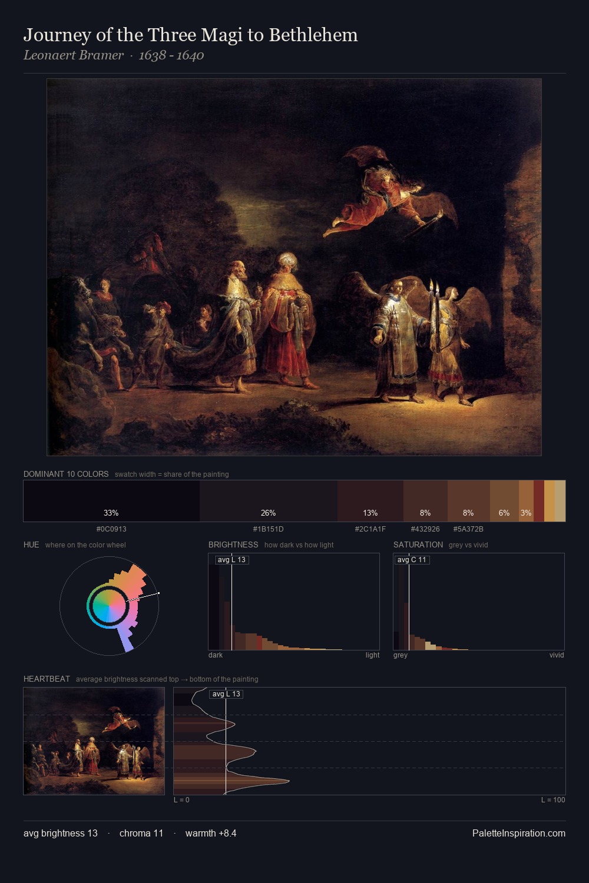Click the 'avg C 11' saturation label
This screenshot has height=883, width=589.
pyautogui.click(x=412, y=560)
